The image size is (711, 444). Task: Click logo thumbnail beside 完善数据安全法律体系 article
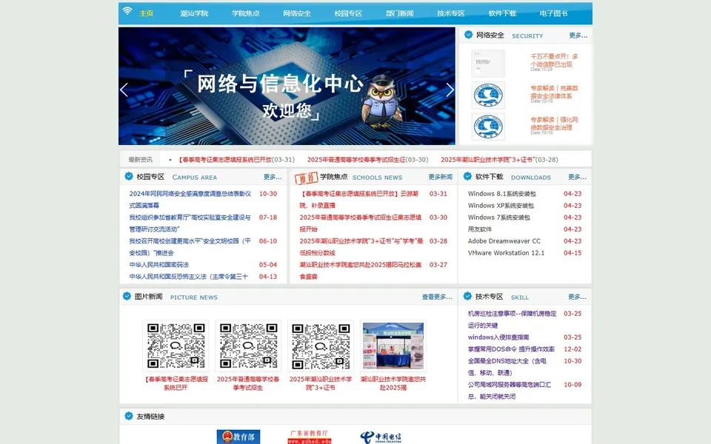[488, 95]
